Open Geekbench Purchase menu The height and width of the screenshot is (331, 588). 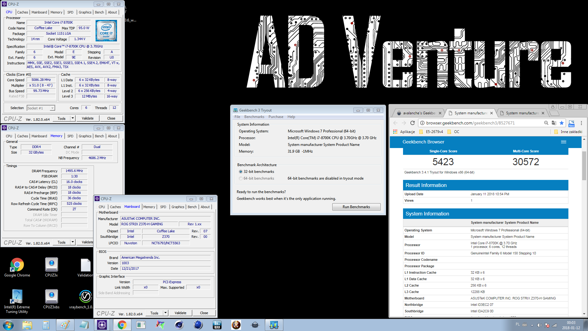[276, 117]
